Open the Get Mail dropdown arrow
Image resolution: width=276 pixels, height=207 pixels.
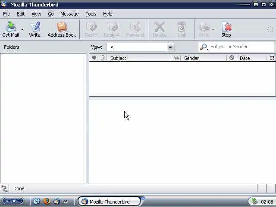(22, 29)
